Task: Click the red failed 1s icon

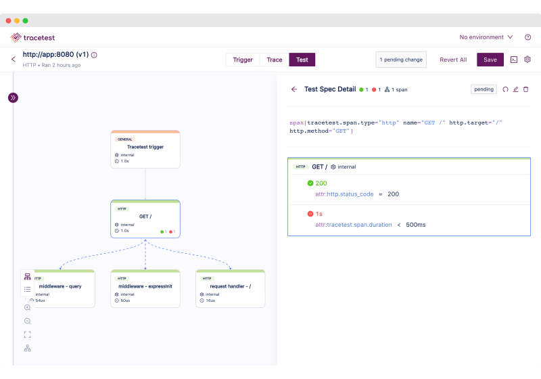Action: pos(310,214)
